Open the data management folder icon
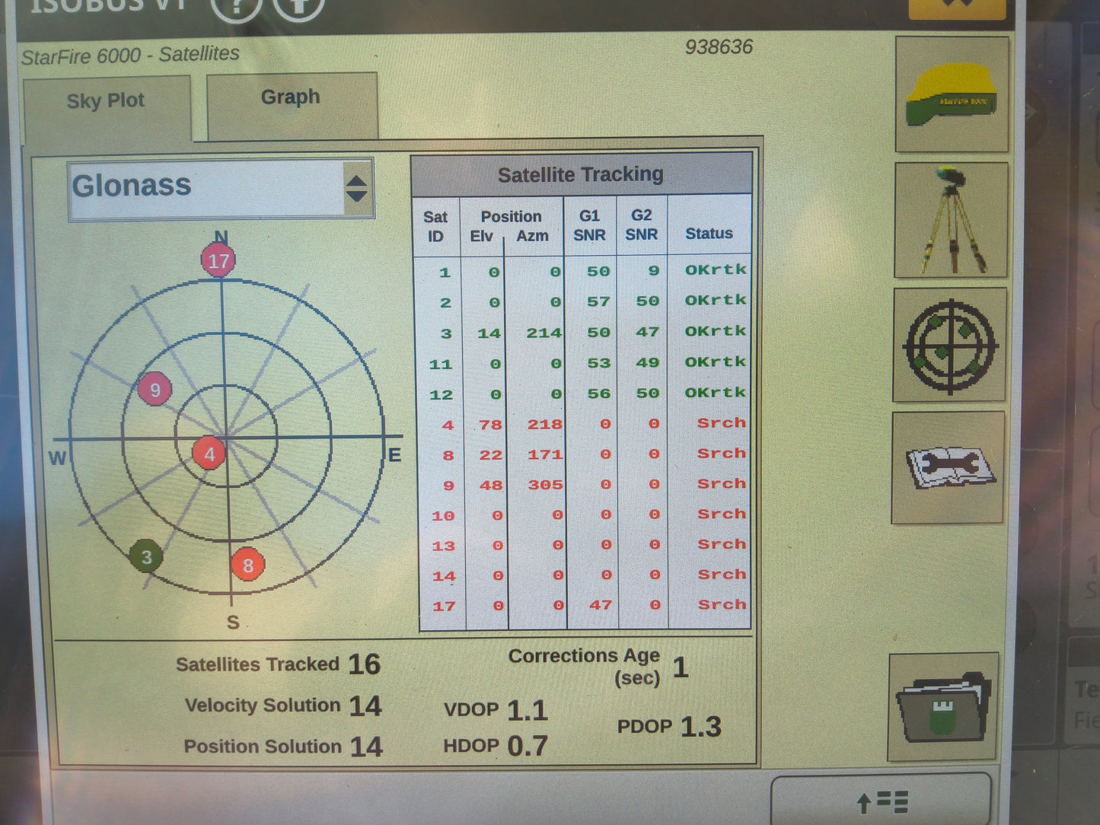 pos(944,708)
